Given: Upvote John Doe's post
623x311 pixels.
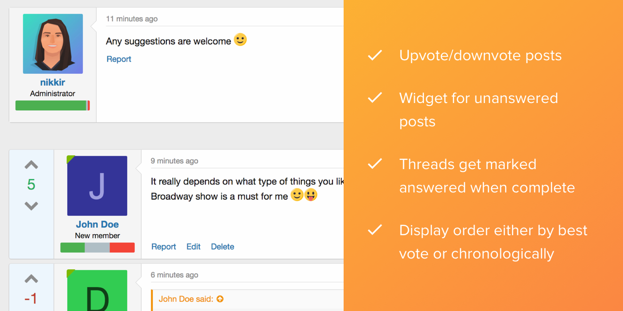Looking at the screenshot, I should (x=31, y=165).
